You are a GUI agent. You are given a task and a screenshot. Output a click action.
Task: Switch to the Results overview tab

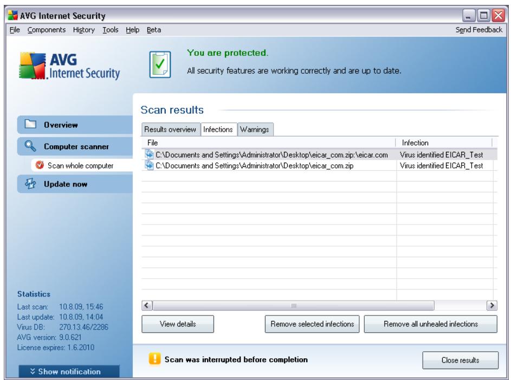pos(170,130)
